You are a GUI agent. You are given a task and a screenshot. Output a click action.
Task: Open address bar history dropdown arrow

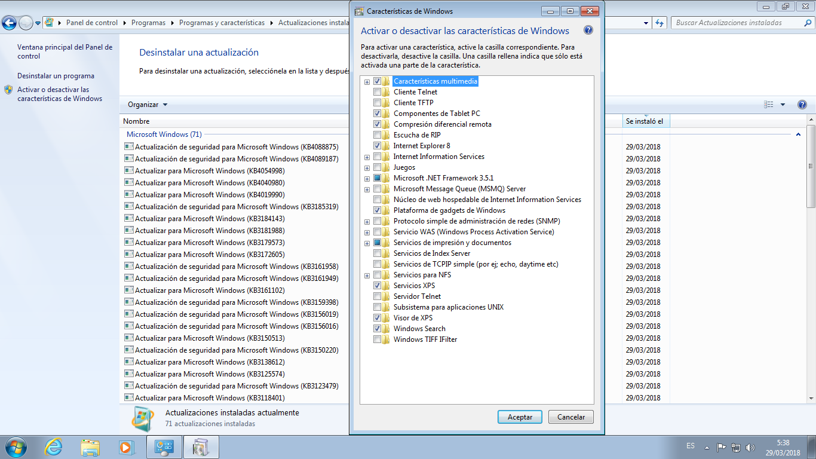coord(646,23)
